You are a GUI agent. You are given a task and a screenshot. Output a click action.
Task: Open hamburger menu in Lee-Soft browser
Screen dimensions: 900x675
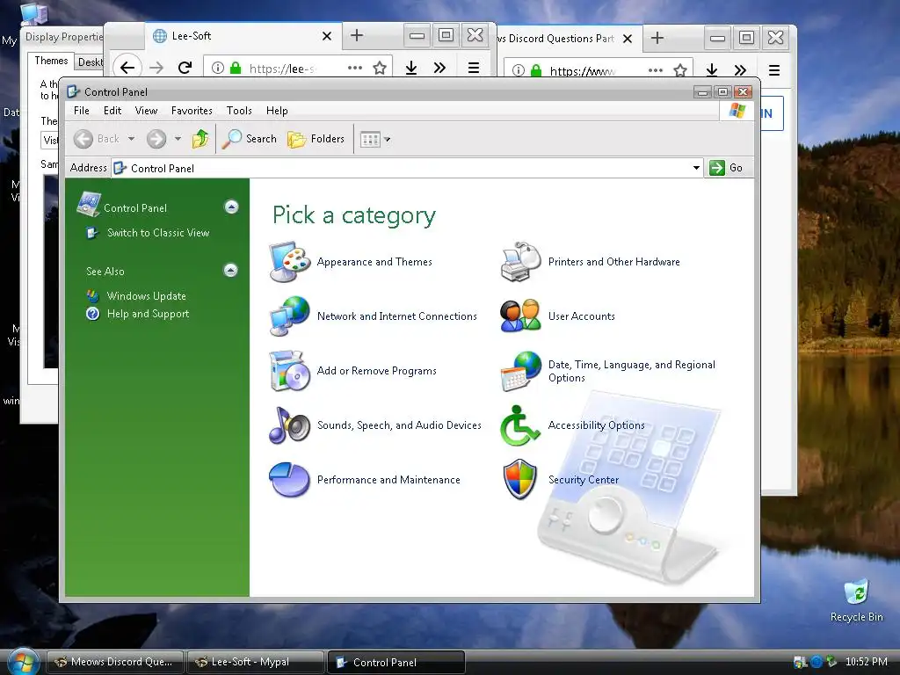pyautogui.click(x=474, y=69)
